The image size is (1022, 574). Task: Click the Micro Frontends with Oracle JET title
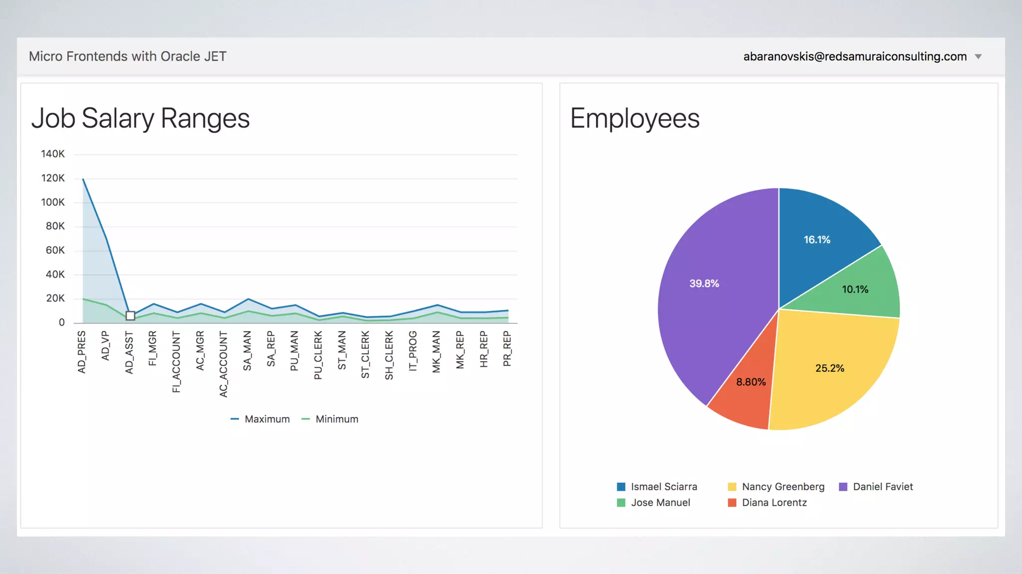[128, 57]
